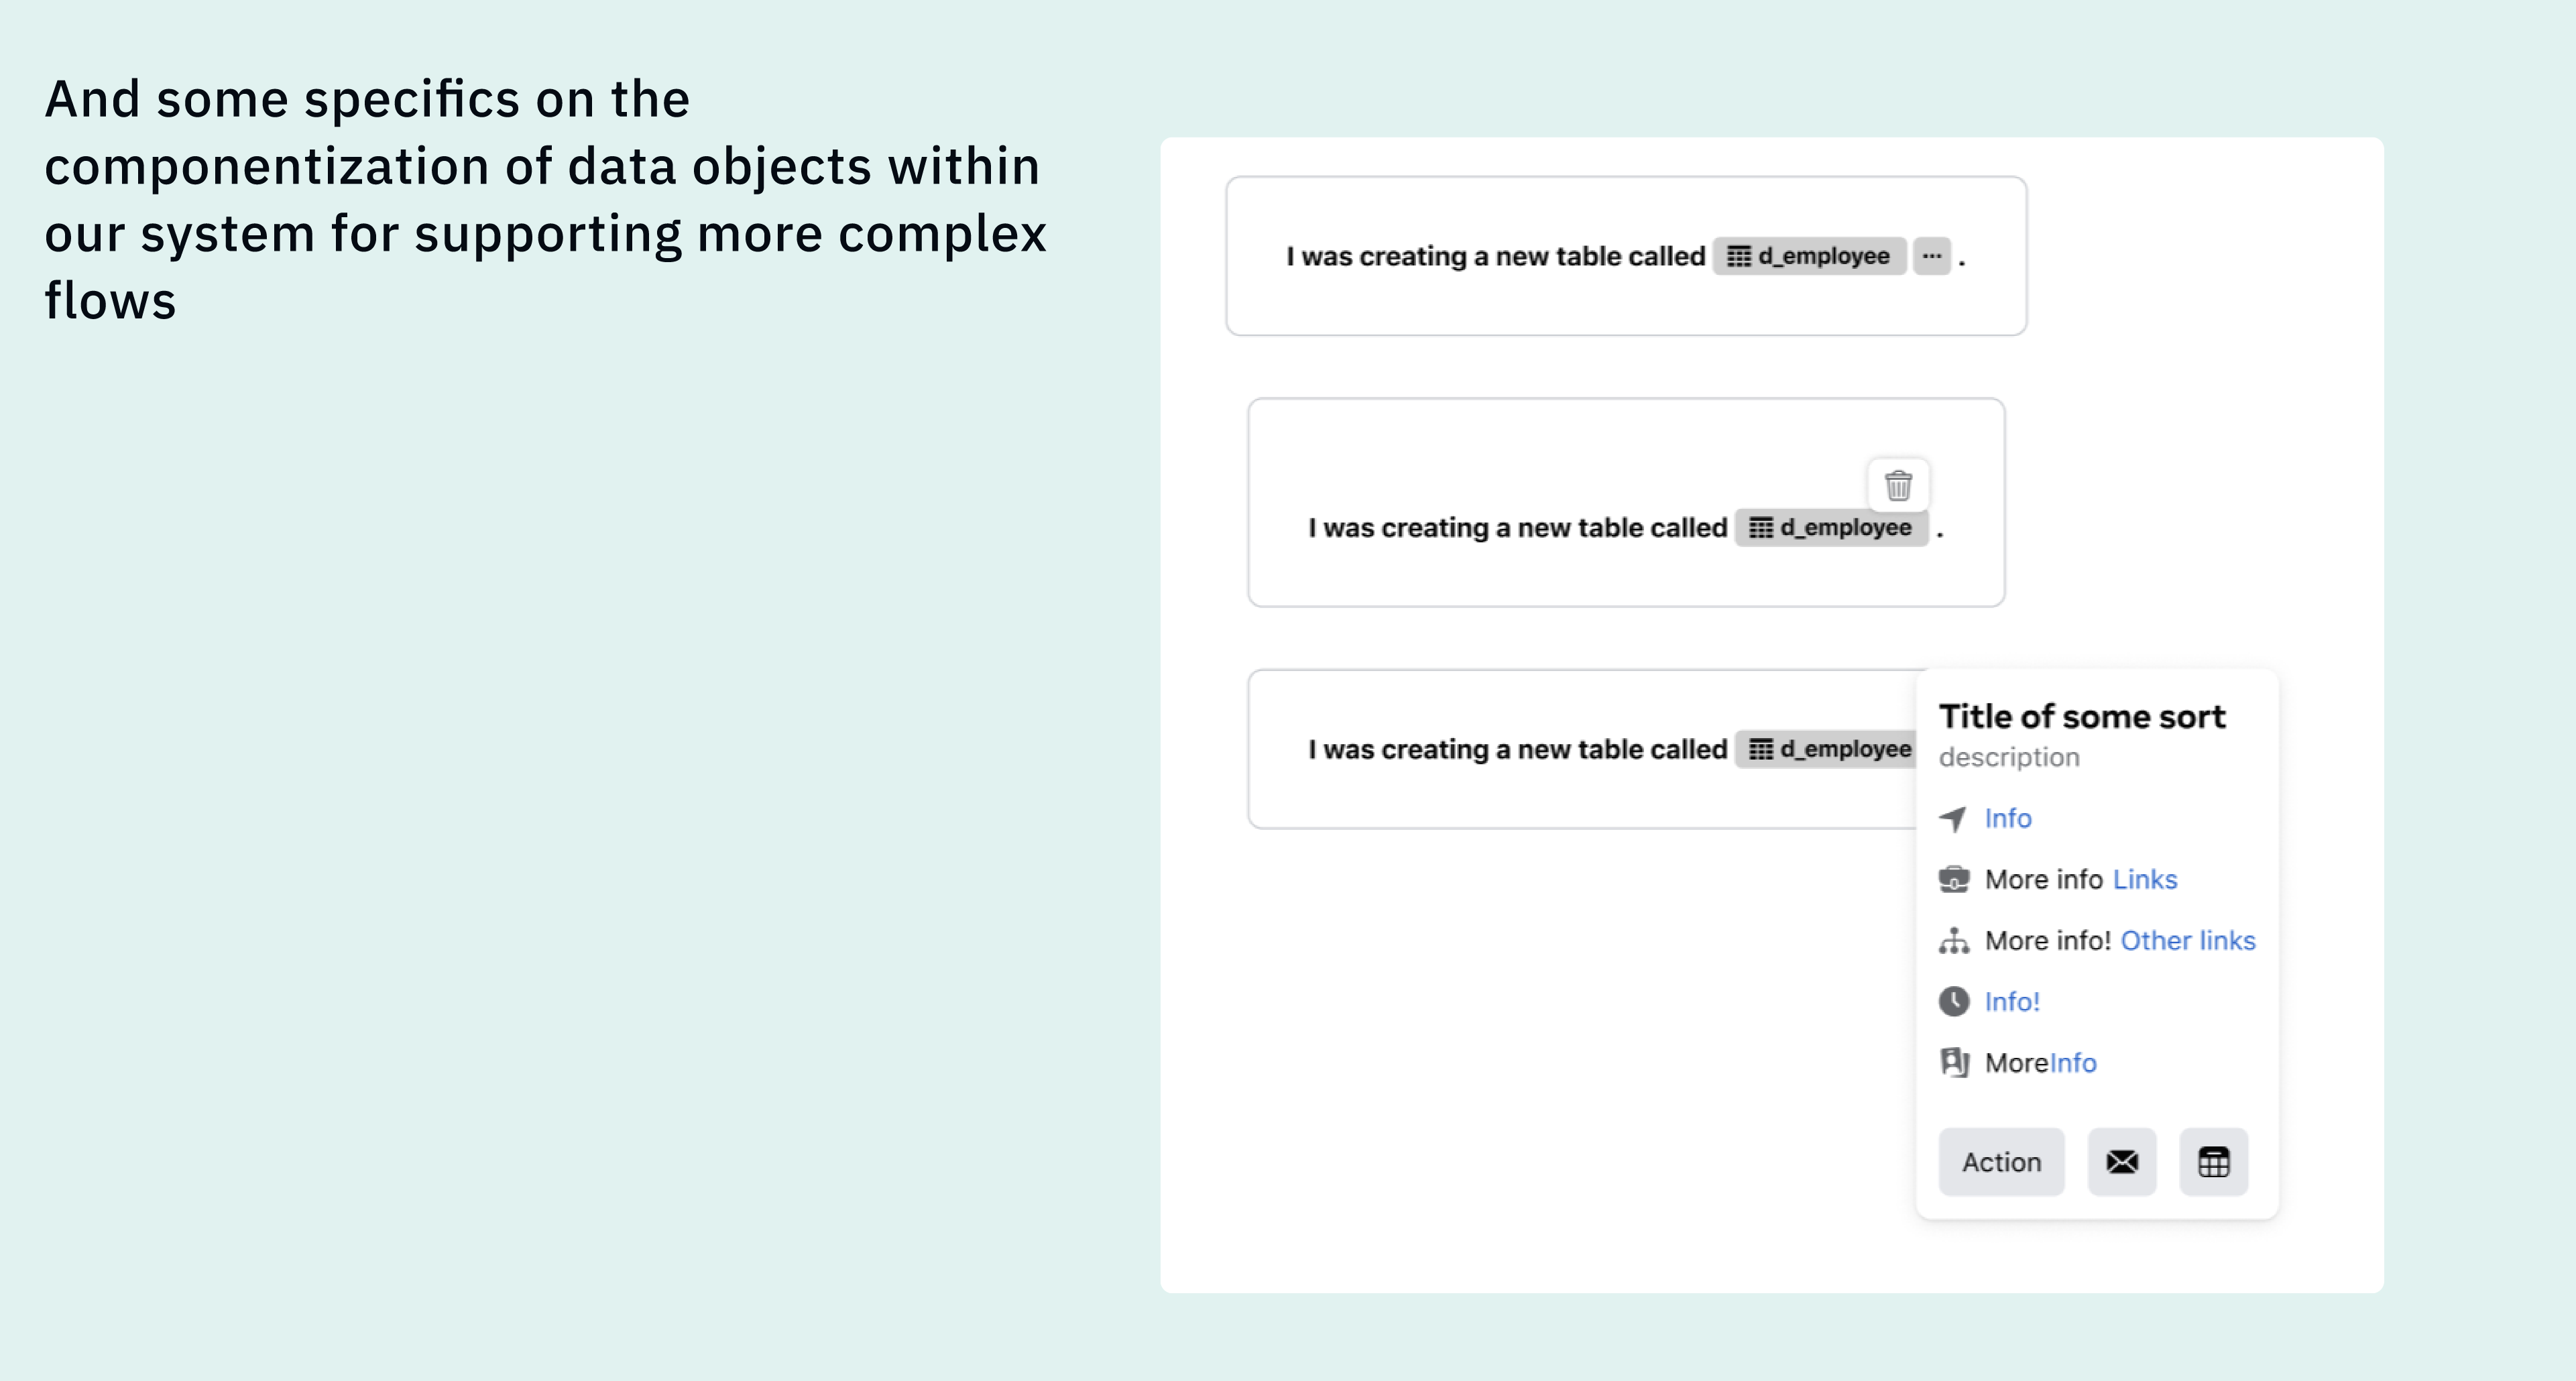Open the Links hyperlink

point(2147,879)
